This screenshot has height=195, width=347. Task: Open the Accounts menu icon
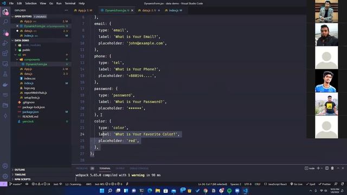point(5,166)
